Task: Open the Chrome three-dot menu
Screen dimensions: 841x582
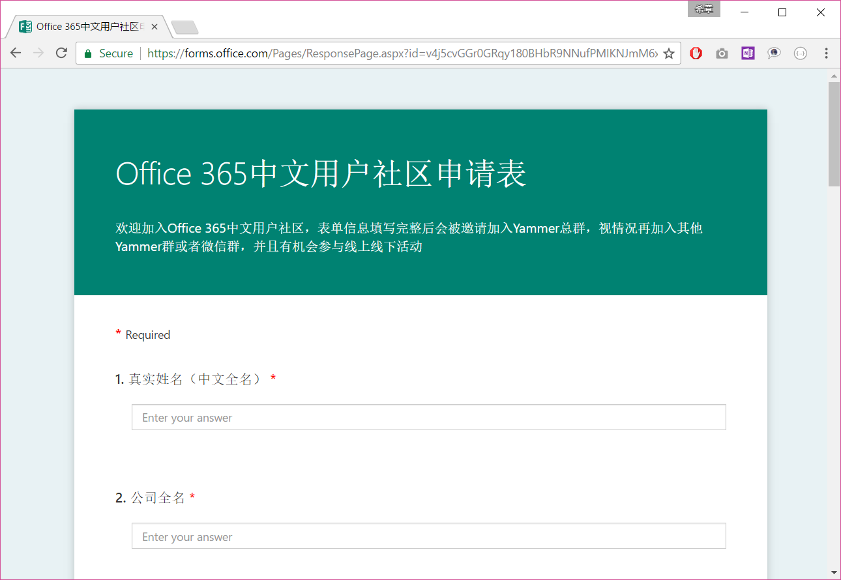Action: (826, 53)
